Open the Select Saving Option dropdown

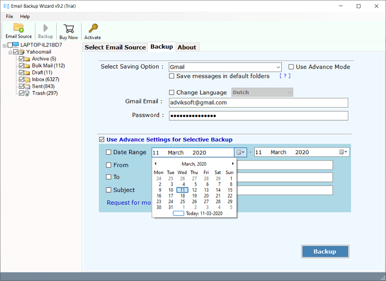(278, 67)
